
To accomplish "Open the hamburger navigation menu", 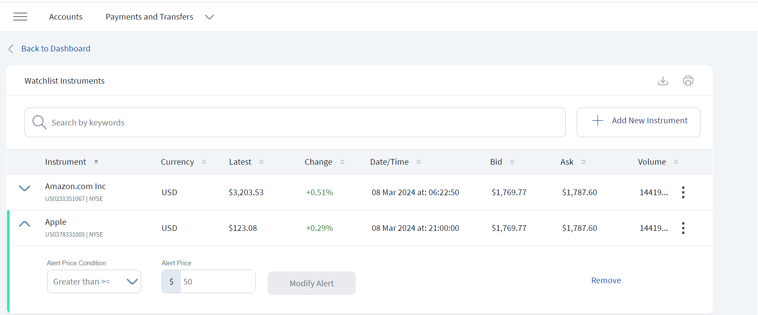I will tap(20, 17).
